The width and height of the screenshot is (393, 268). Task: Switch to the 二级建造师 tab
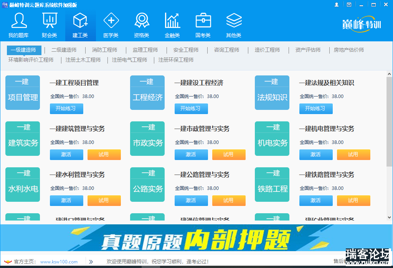[x=64, y=50]
